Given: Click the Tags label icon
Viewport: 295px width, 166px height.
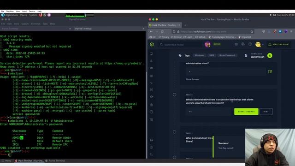Looking at the screenshot, I should [180, 55].
